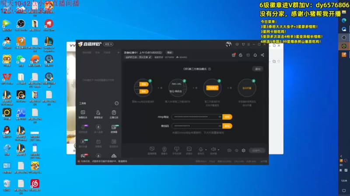Click the share icon in room toolbar

tap(262, 55)
